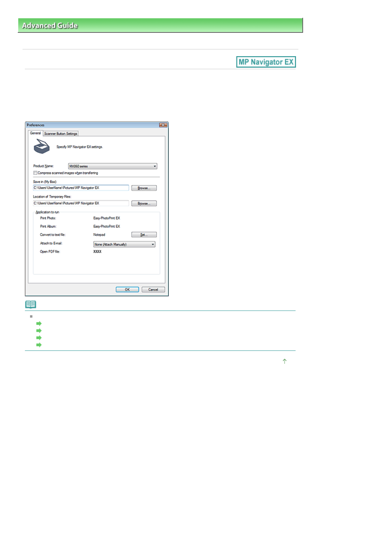
Task: Click the 'Convert to text file:' label
Action: (x=53, y=235)
